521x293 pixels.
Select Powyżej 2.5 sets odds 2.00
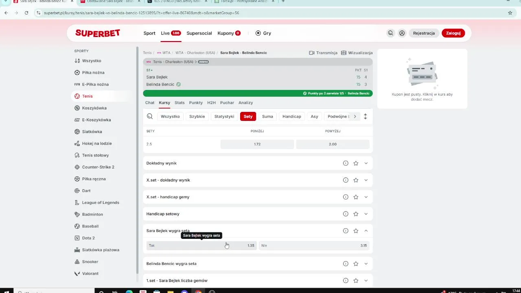coord(333,144)
